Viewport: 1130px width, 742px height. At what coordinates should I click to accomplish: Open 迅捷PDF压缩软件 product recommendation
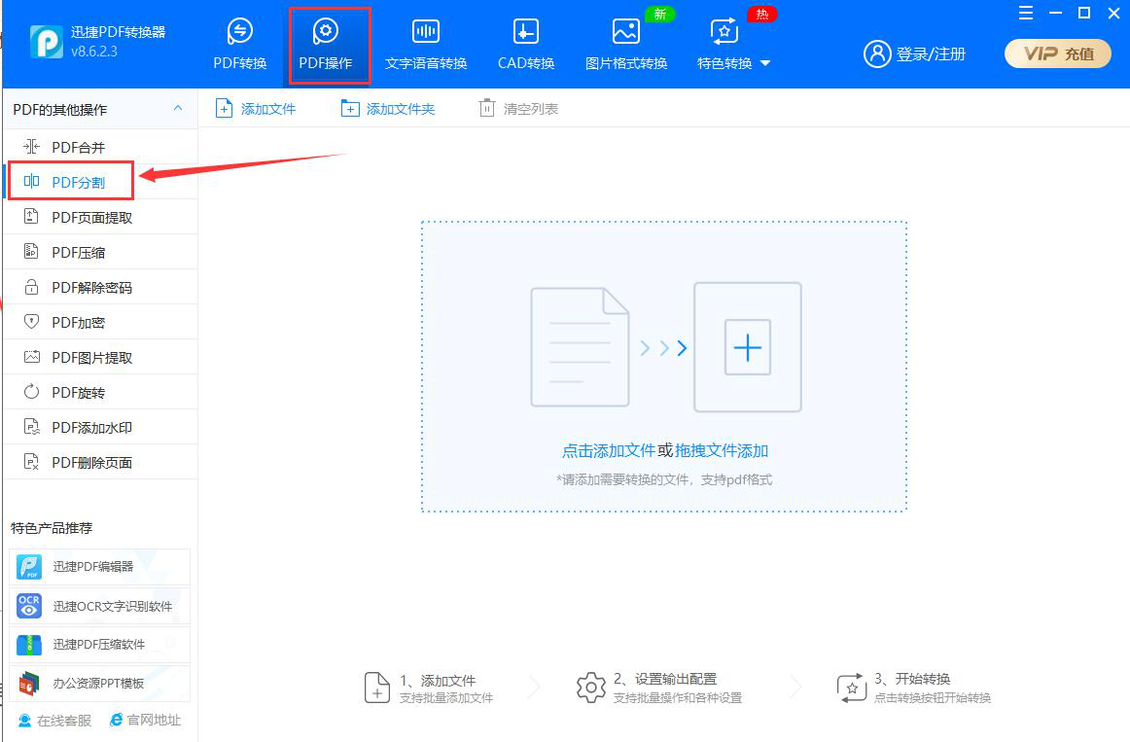pyautogui.click(x=99, y=645)
